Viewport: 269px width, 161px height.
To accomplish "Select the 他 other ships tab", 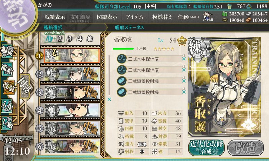I will coord(90,39).
